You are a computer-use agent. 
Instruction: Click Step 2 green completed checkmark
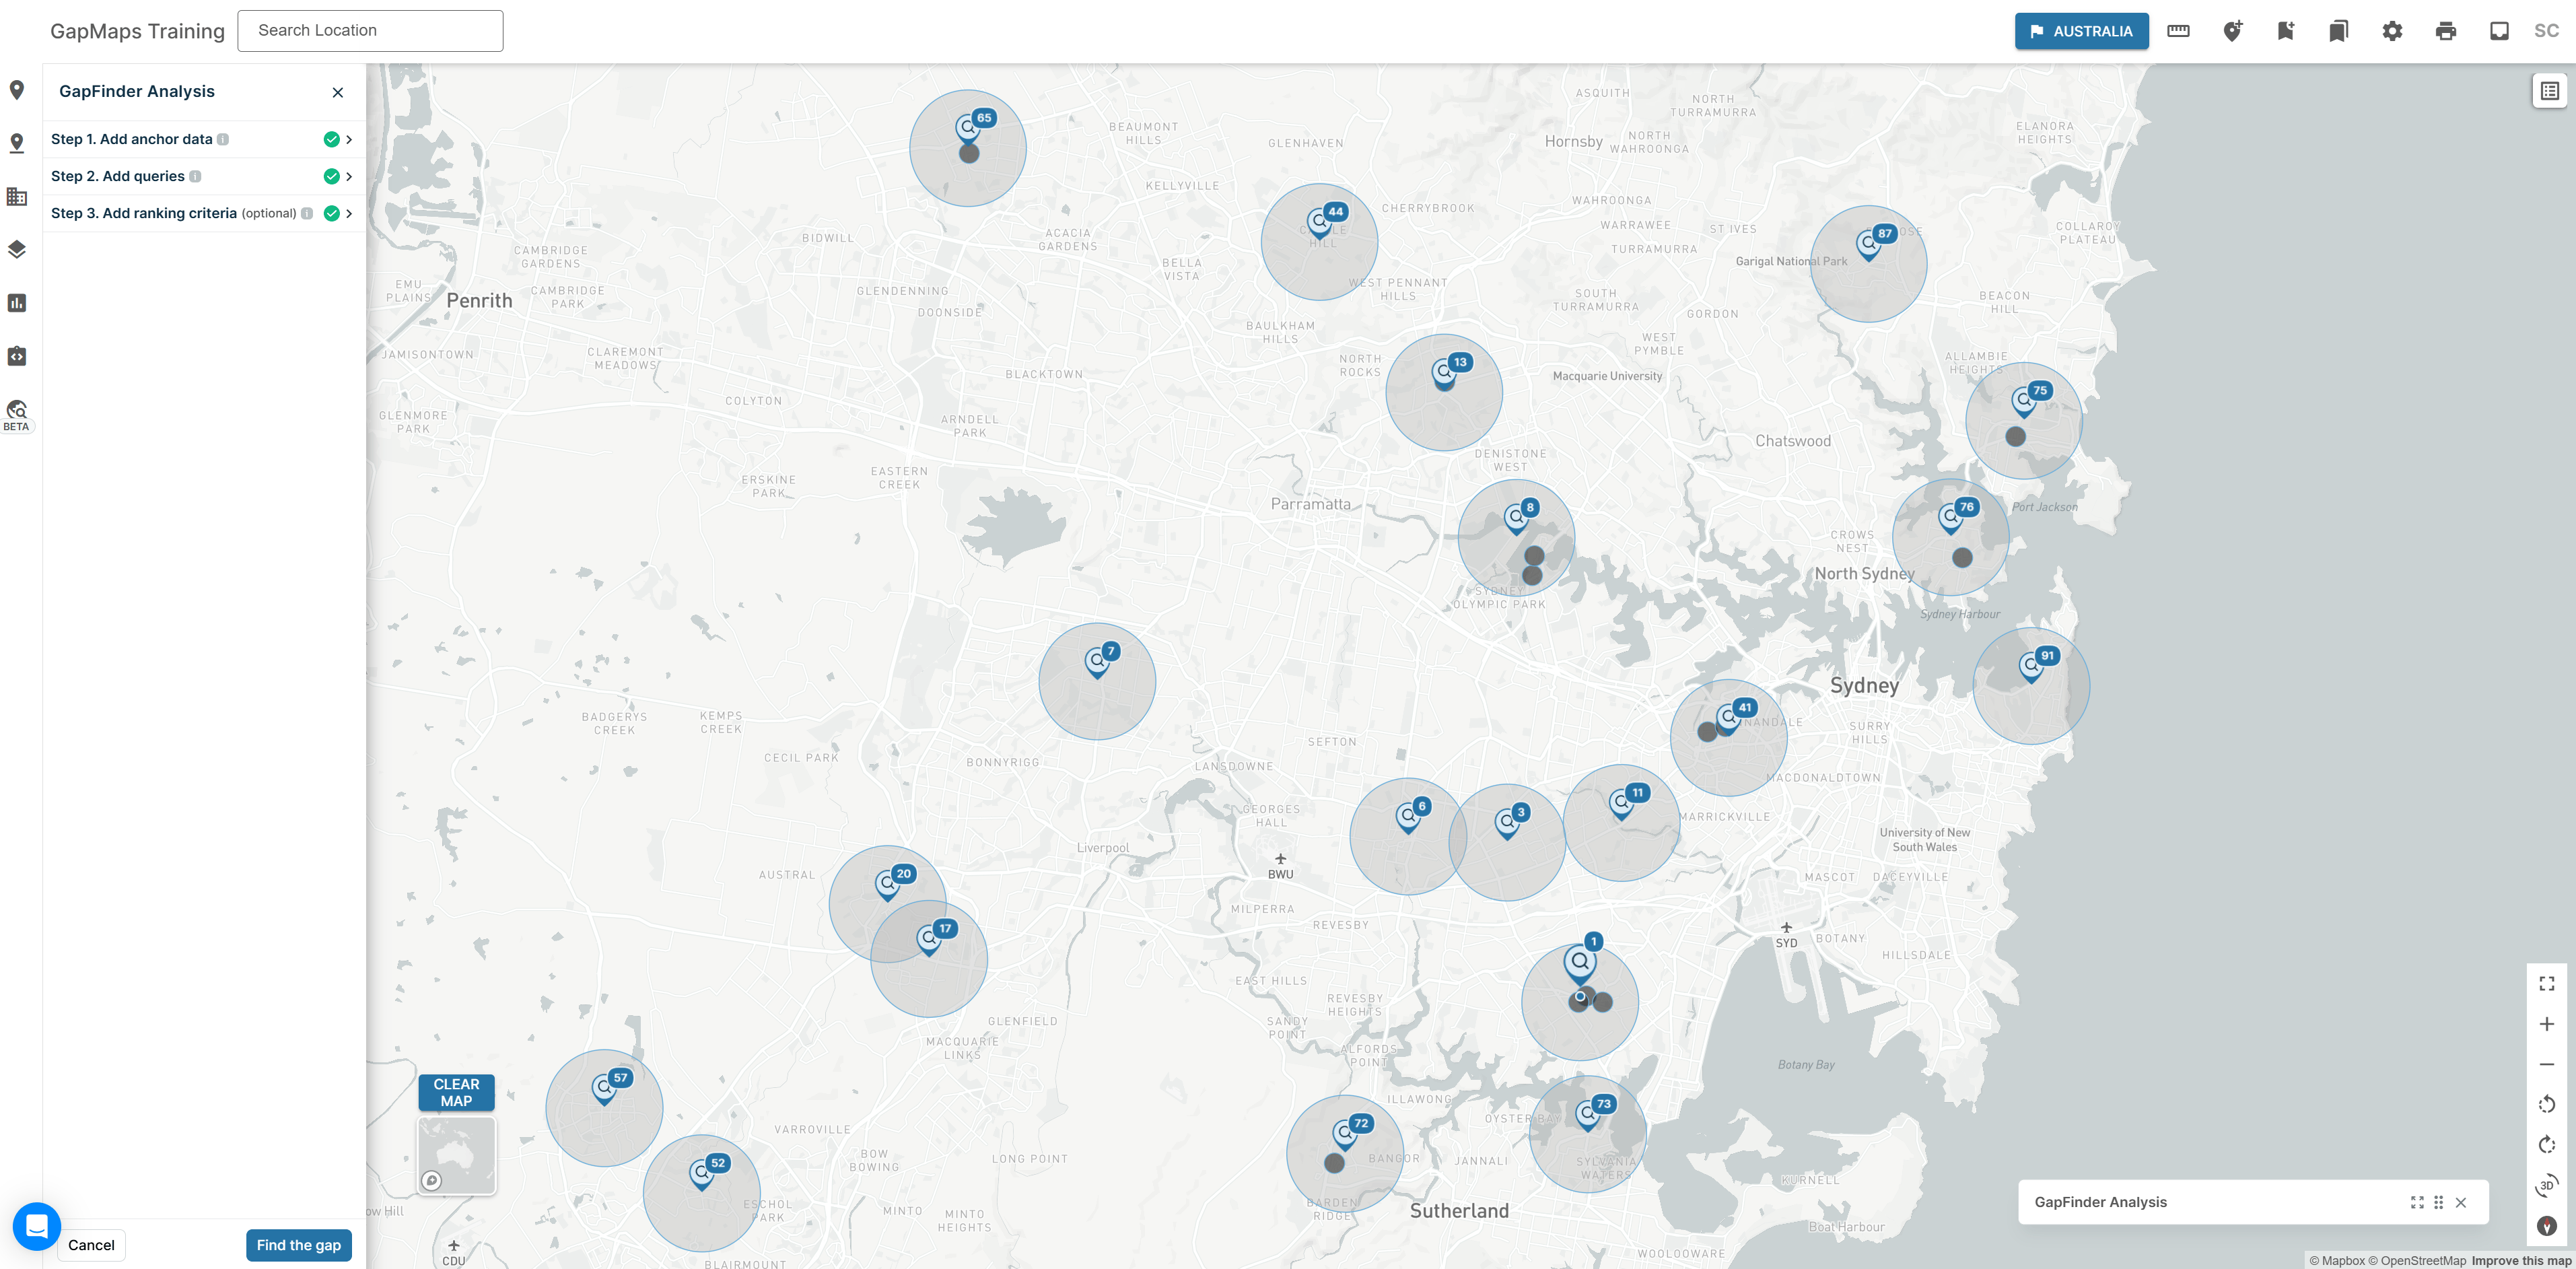[x=331, y=176]
